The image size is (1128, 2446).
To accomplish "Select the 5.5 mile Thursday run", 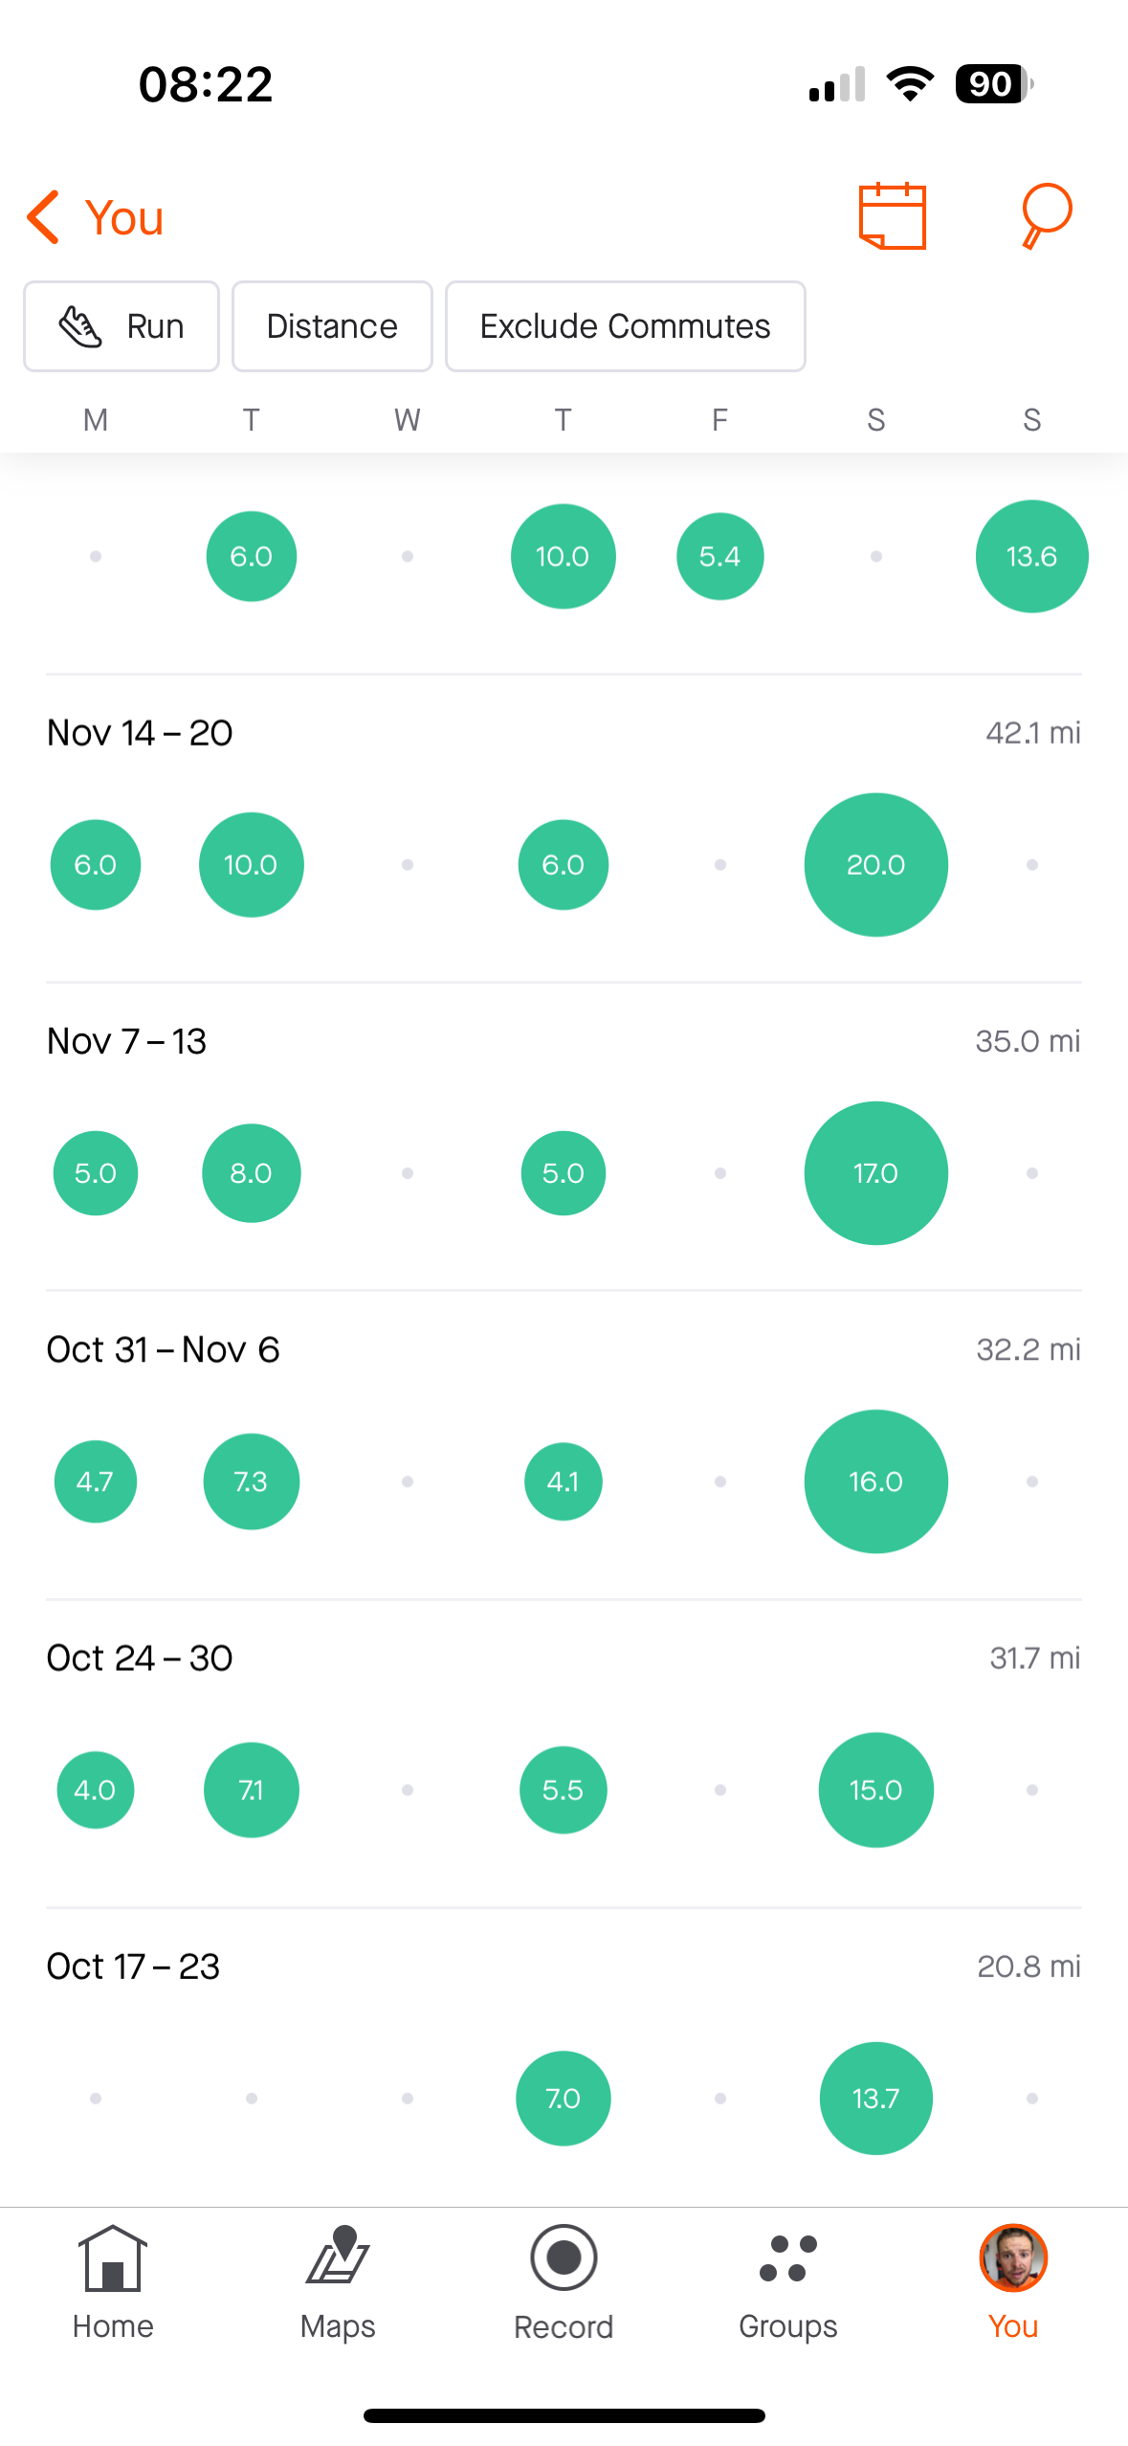I will click(x=563, y=1790).
